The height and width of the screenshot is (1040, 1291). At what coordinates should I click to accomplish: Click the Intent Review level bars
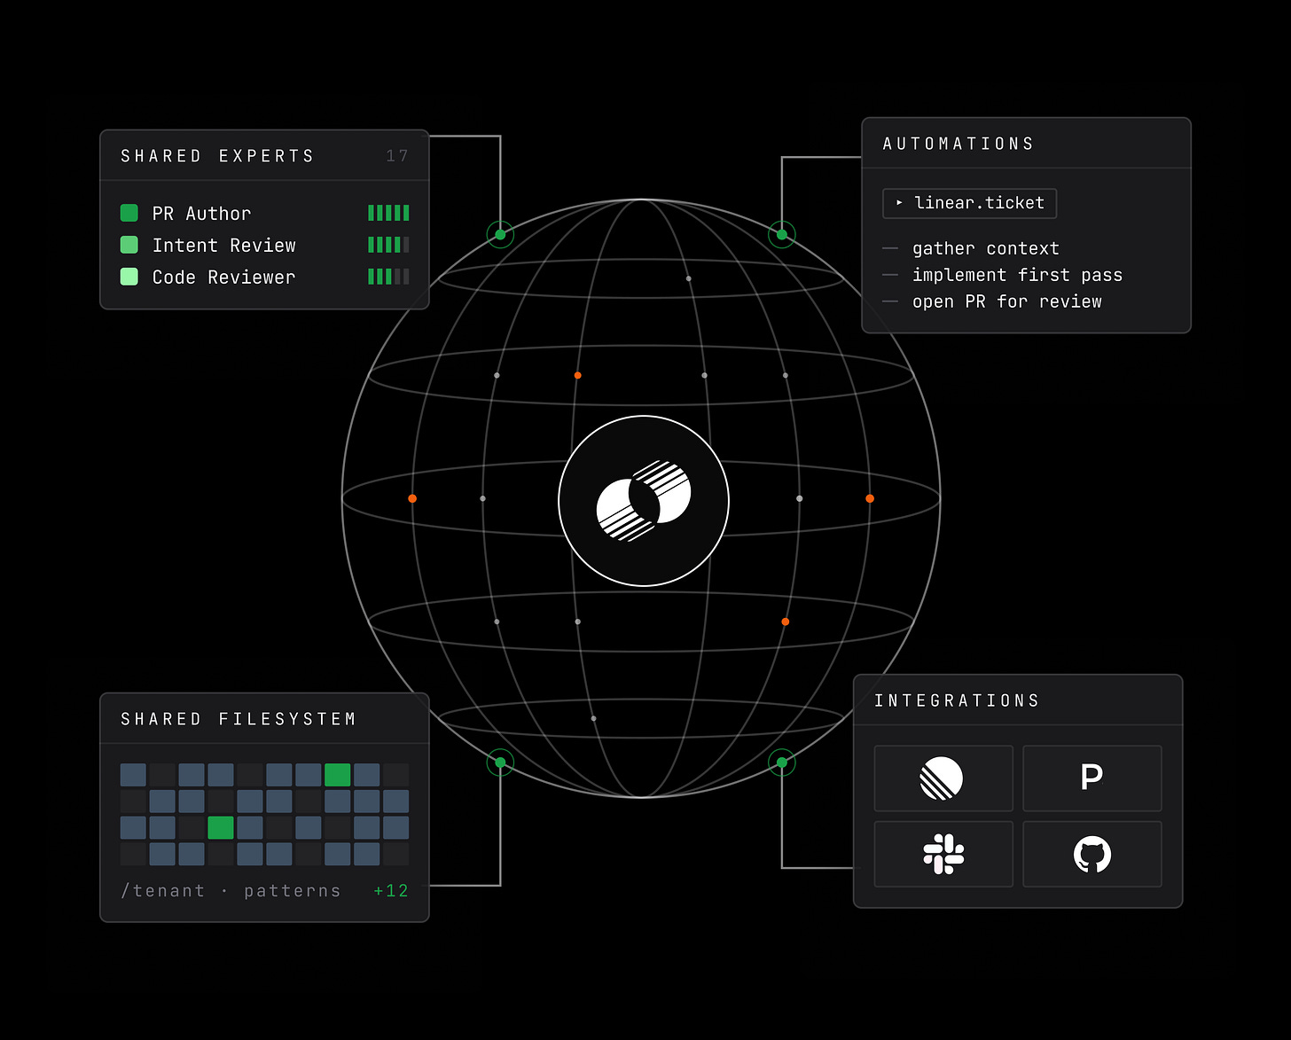coord(389,245)
